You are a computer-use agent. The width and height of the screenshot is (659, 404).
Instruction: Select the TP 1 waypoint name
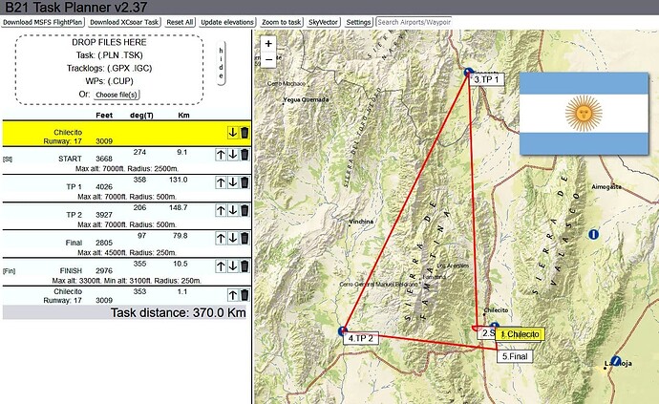point(74,186)
